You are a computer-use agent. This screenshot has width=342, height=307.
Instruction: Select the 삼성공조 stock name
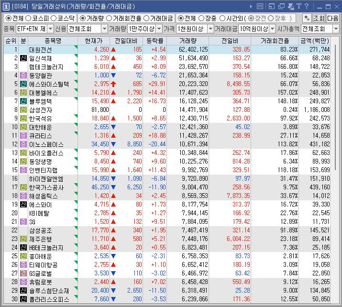click(x=41, y=230)
